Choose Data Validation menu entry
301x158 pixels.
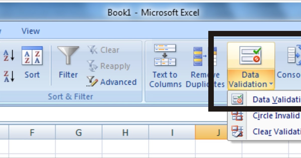[264, 99]
